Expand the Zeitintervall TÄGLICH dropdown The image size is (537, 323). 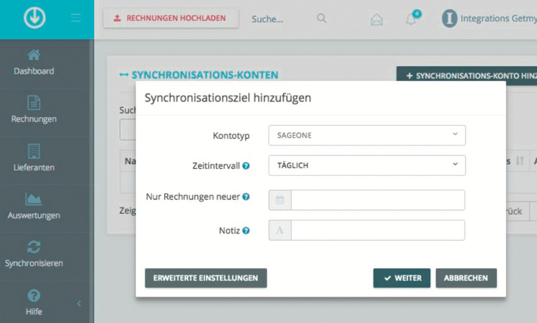(367, 166)
